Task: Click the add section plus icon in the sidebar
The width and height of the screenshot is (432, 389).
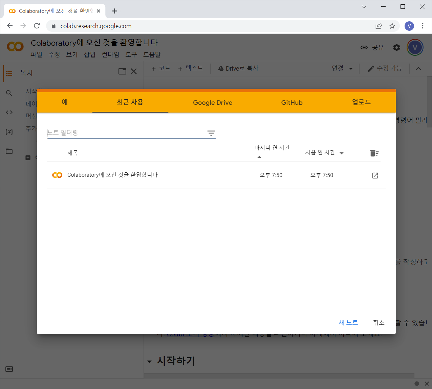Action: pos(28,157)
